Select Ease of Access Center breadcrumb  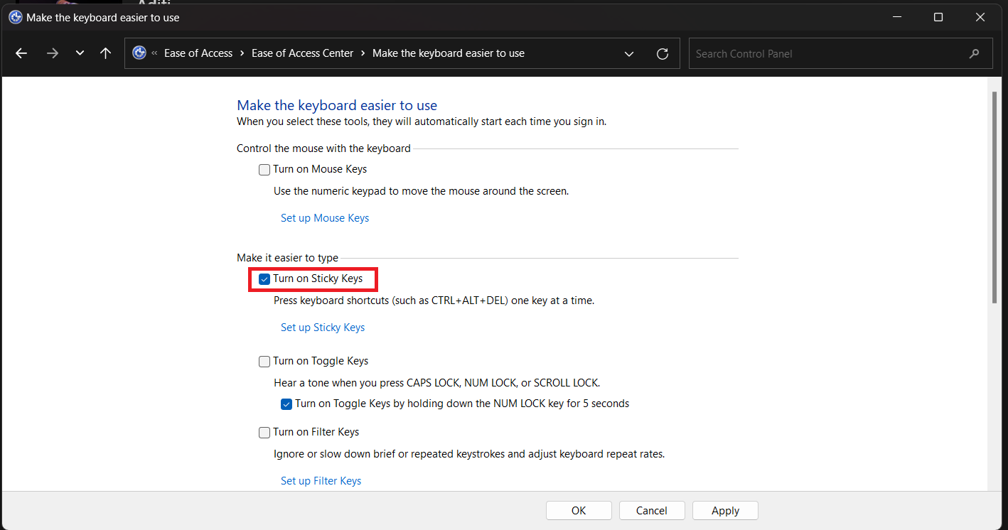303,53
